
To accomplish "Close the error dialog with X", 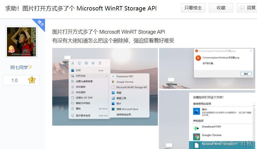I will [x=251, y=51].
